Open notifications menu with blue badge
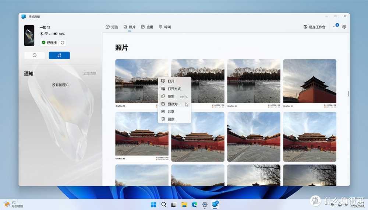The width and height of the screenshot is (368, 210). (x=336, y=26)
